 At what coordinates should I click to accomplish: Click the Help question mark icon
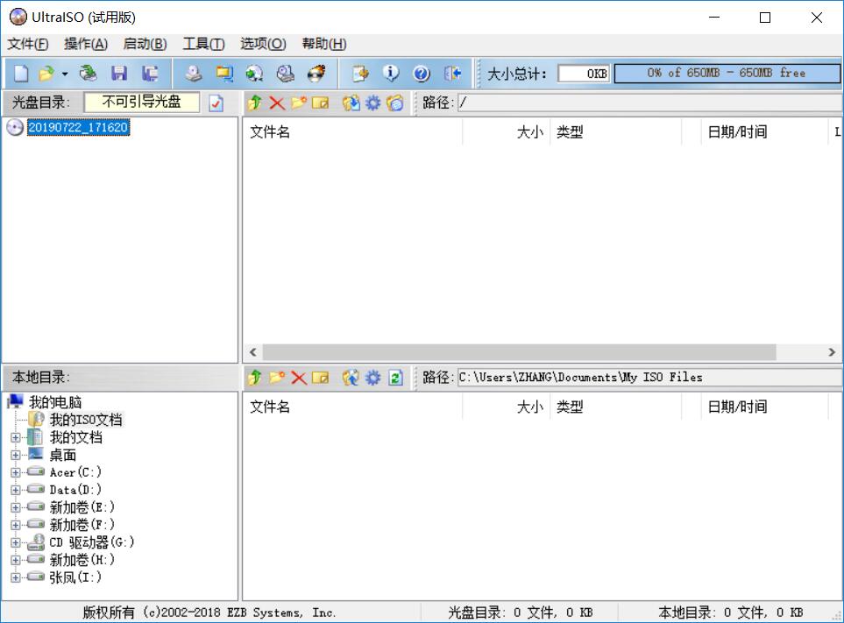pyautogui.click(x=422, y=74)
